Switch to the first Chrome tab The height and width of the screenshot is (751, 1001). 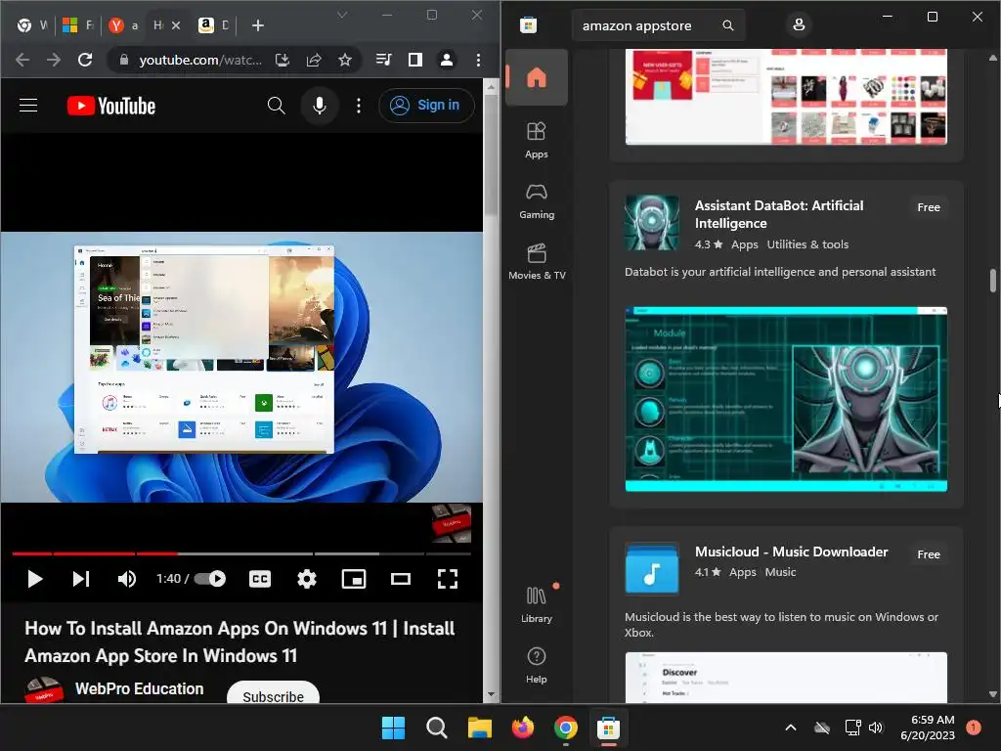pos(32,25)
